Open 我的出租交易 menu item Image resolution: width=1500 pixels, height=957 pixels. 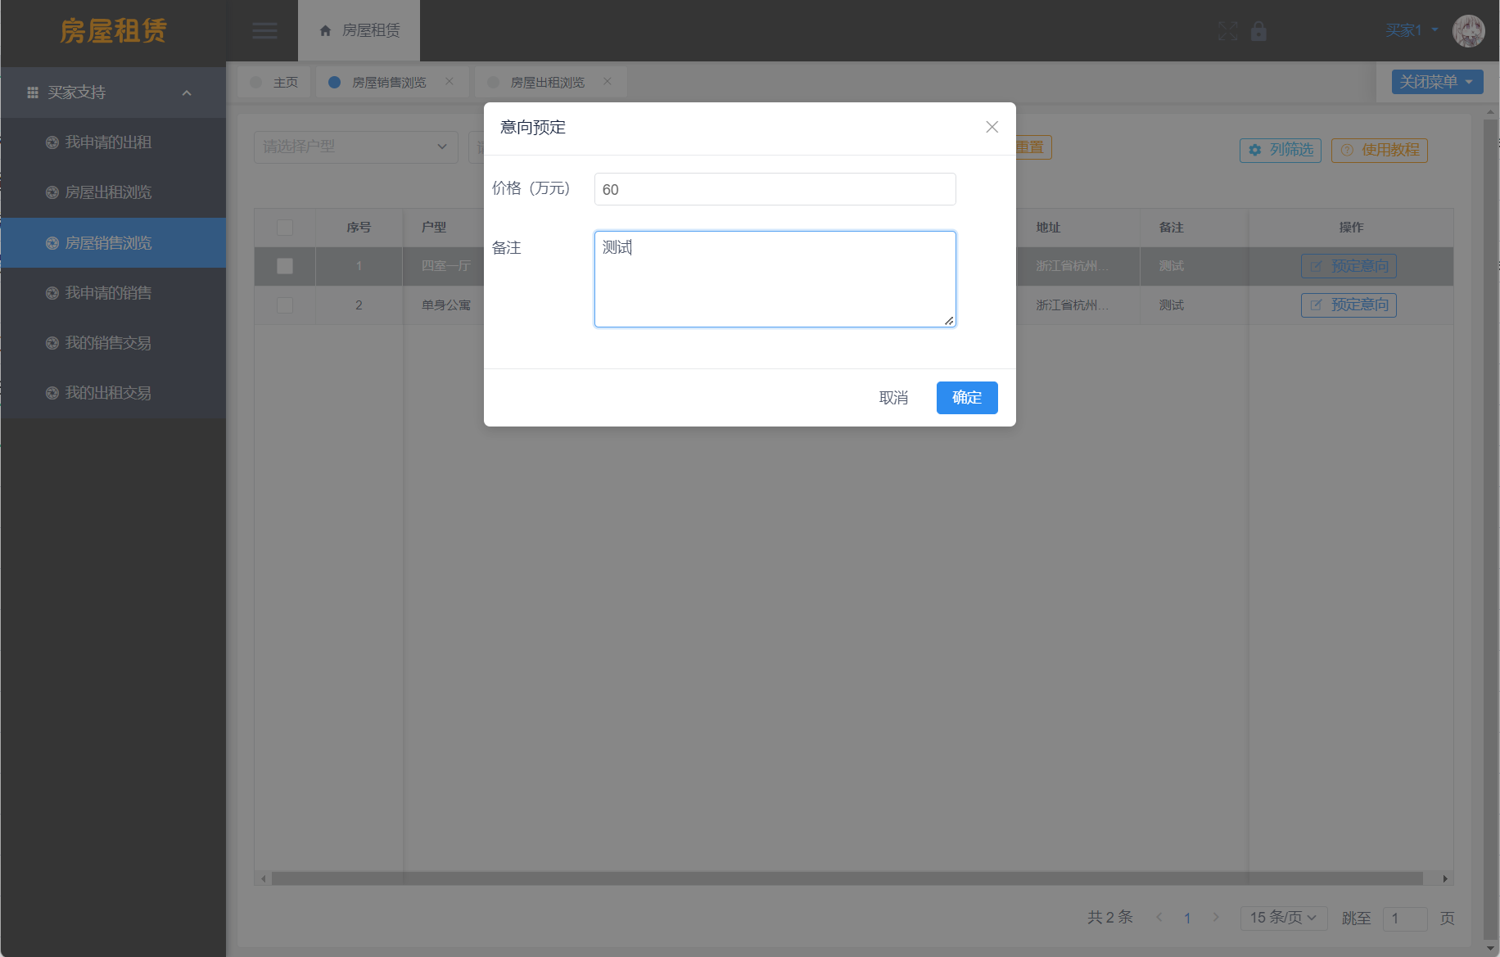tap(113, 393)
